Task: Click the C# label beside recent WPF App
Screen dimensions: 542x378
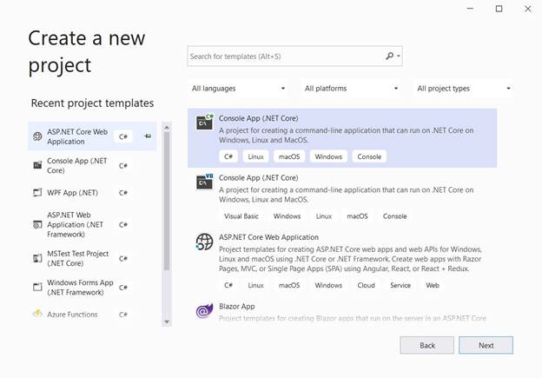Action: [123, 193]
